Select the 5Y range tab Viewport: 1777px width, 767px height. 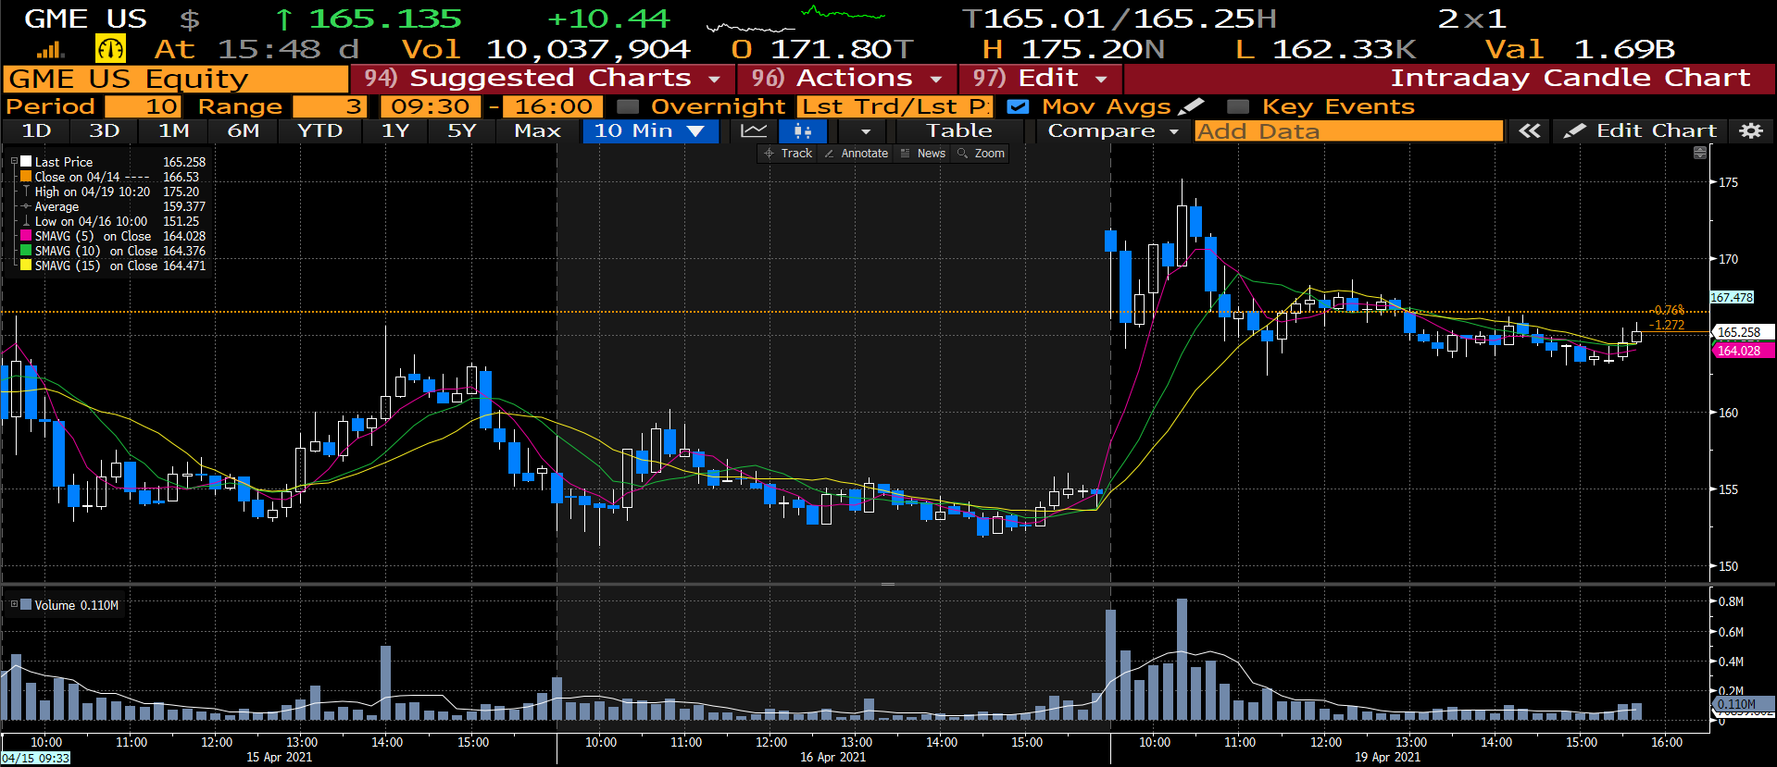pyautogui.click(x=462, y=131)
